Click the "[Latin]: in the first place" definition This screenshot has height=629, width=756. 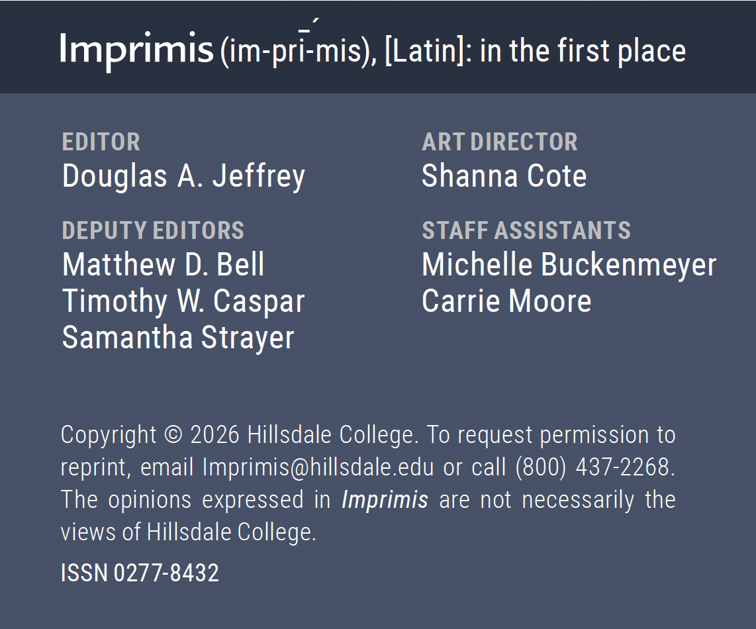[x=535, y=51]
